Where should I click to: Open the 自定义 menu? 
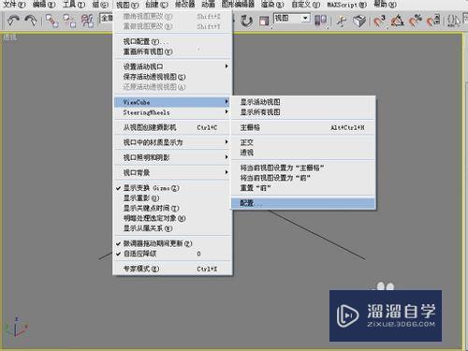306,5
